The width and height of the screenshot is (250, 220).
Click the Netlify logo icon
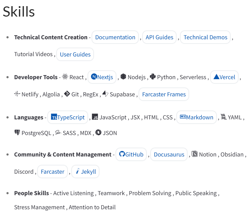[x=17, y=94]
